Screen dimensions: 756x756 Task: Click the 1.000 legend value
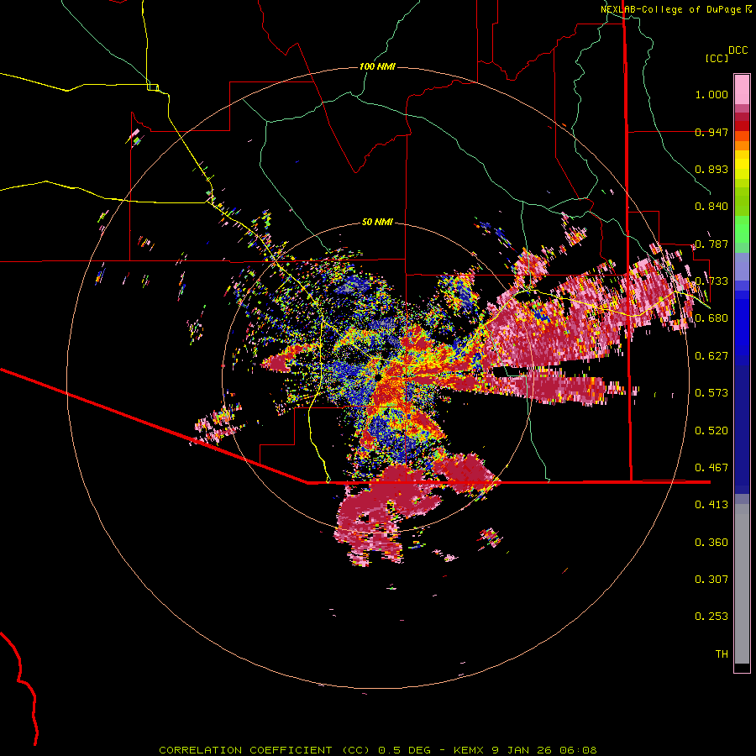pyautogui.click(x=711, y=94)
